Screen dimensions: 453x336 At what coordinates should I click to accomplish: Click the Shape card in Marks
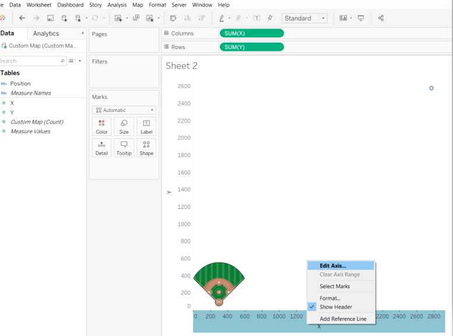(x=146, y=148)
